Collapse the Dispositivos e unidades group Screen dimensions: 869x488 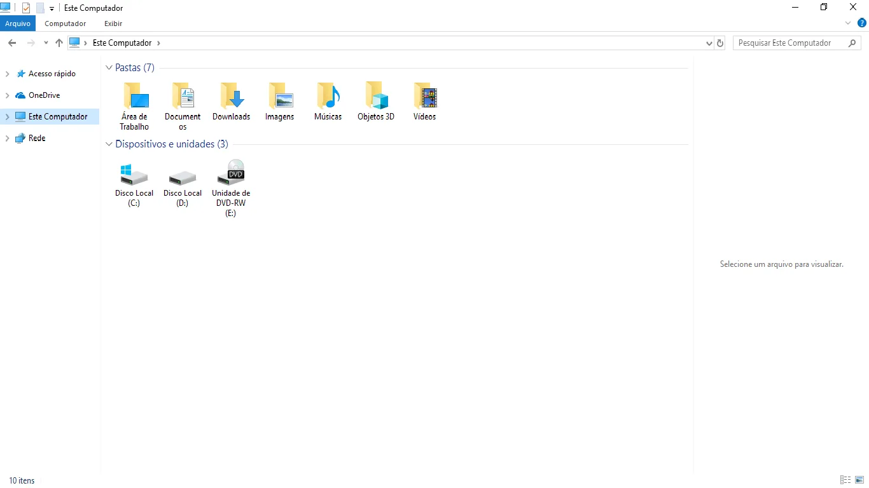coord(109,144)
